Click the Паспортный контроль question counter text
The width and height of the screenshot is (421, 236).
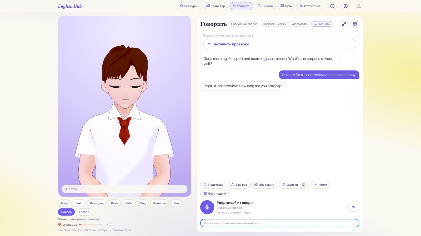point(228,36)
